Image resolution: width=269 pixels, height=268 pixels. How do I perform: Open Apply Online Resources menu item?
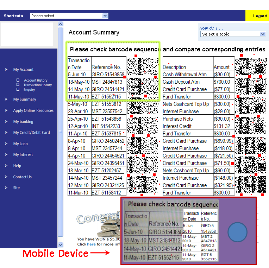point(33,110)
